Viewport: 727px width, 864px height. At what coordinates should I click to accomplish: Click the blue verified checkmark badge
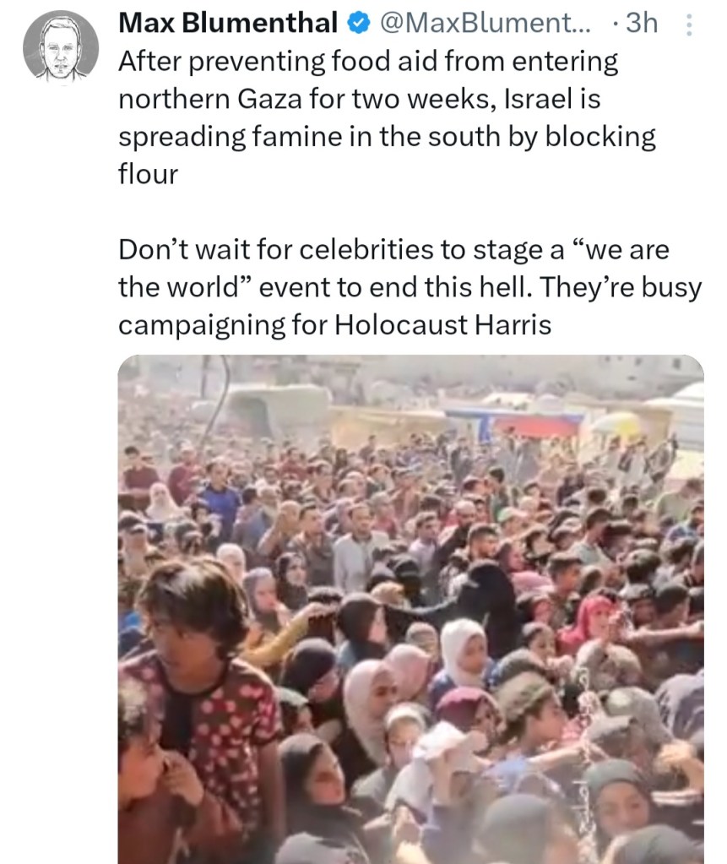point(359,24)
